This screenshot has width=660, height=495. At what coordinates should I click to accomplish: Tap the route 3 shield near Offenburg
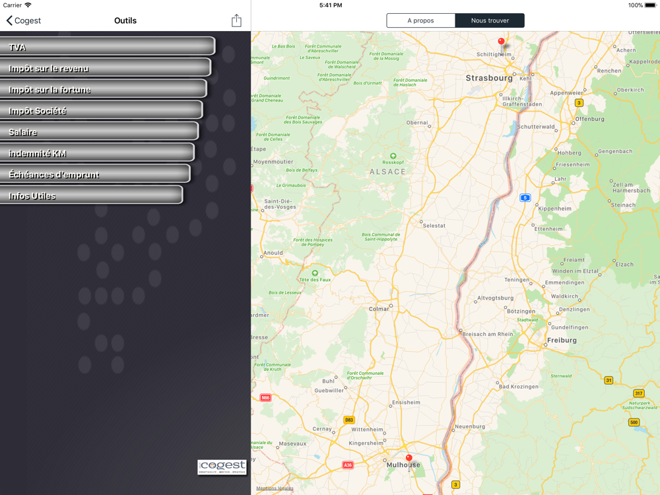click(579, 103)
